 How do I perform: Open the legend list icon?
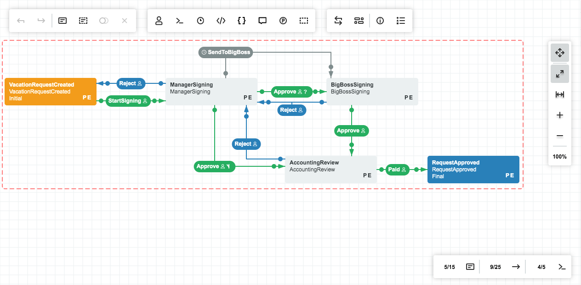(x=401, y=21)
